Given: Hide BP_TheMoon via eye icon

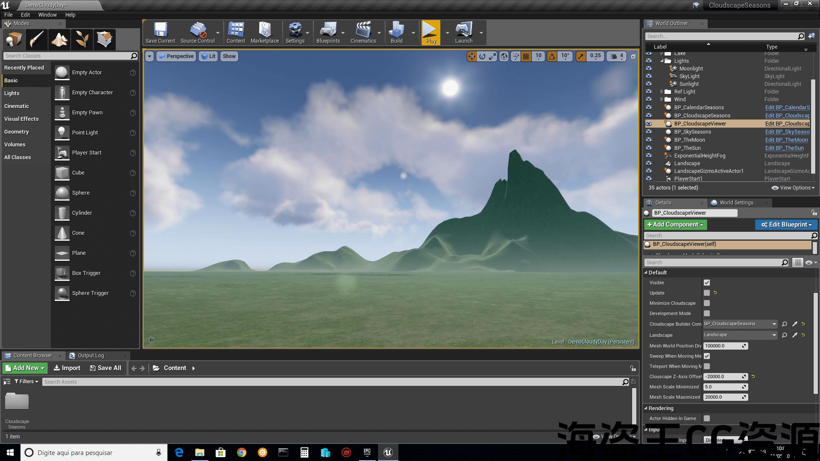Looking at the screenshot, I should coord(649,140).
